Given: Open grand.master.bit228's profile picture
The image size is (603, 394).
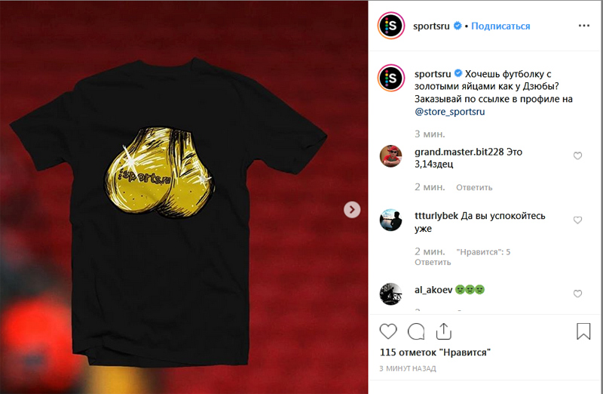Looking at the screenshot, I should (x=390, y=156).
